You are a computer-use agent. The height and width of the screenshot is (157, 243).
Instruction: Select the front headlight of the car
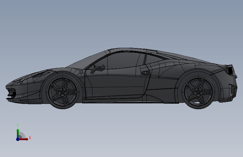point(41,74)
